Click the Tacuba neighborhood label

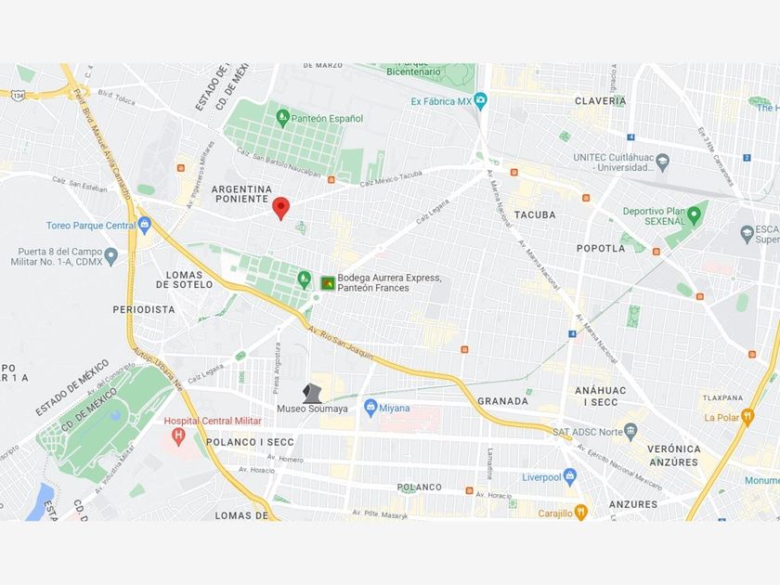tap(535, 214)
